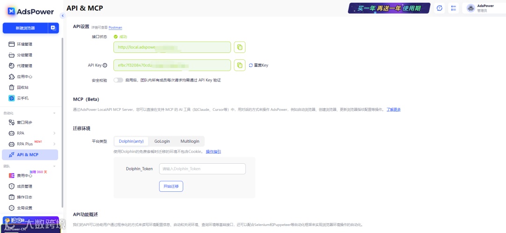Click the 窗口同步 icon

[12, 123]
